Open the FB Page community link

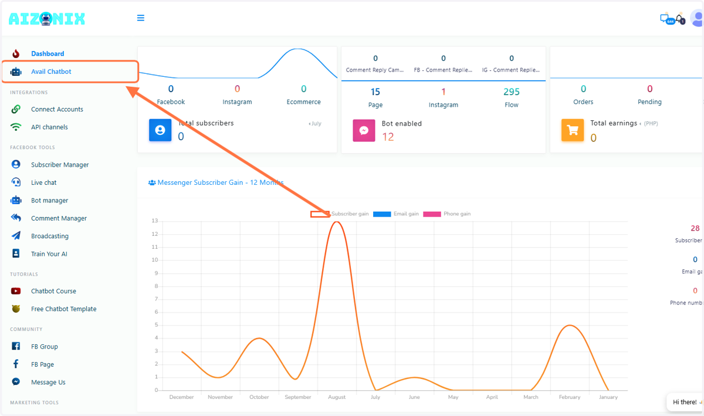tap(42, 364)
